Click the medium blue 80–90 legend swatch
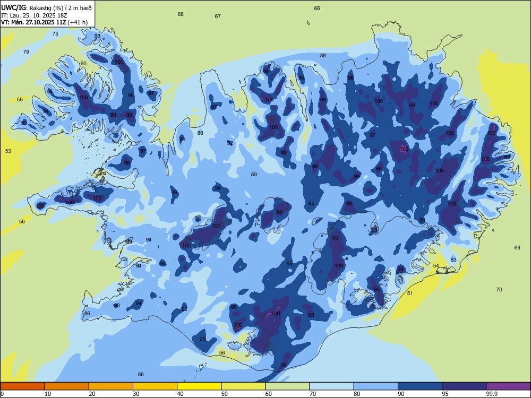The image size is (531, 398). click(x=376, y=386)
